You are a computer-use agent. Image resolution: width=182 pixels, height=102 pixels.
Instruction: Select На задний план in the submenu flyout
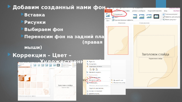pyautogui.click(x=118, y=80)
